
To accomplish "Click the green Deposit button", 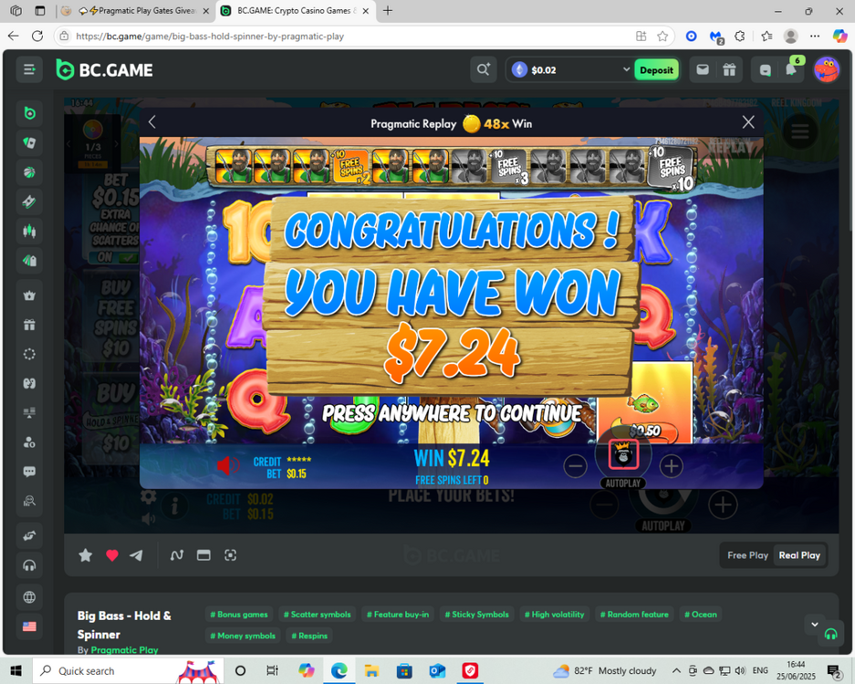I will [656, 70].
